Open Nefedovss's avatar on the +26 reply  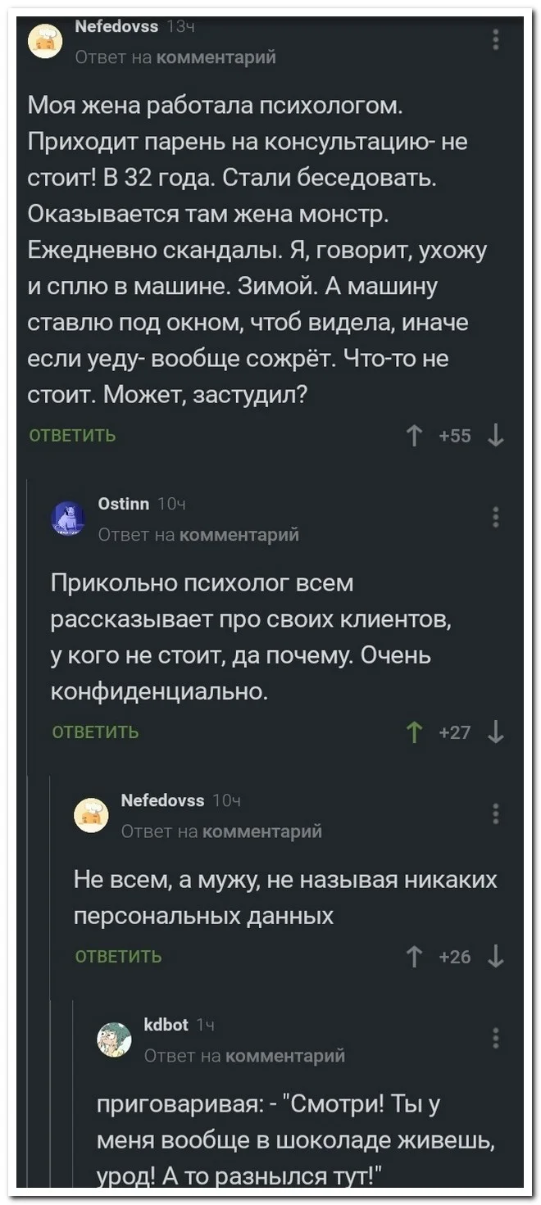click(x=91, y=814)
